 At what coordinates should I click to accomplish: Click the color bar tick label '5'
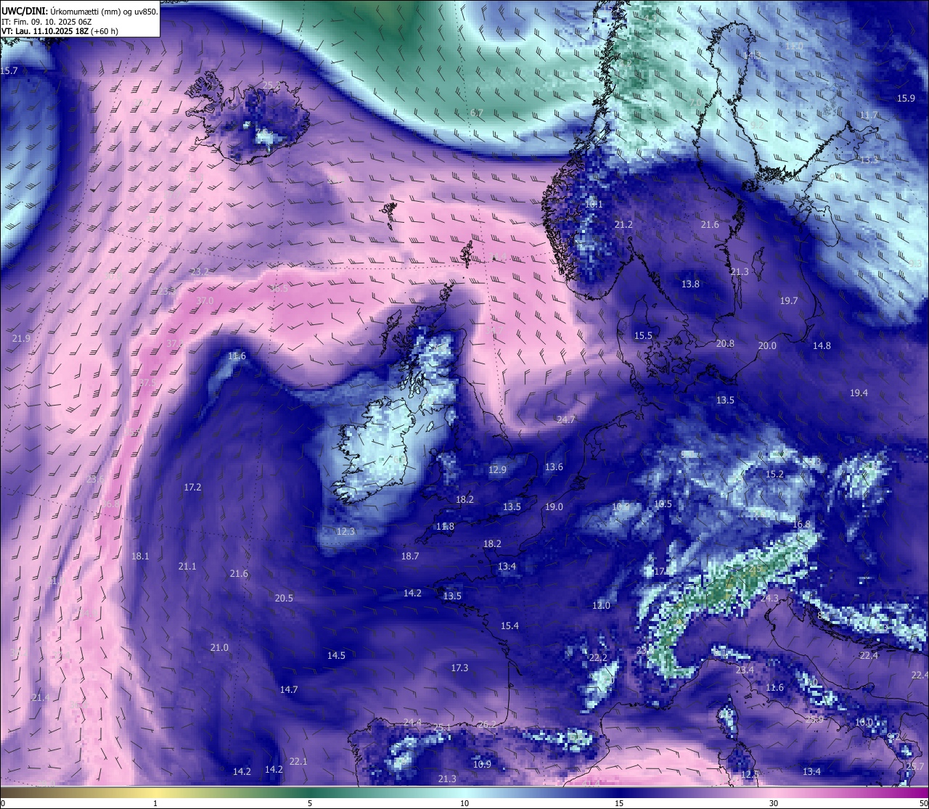[x=310, y=803]
